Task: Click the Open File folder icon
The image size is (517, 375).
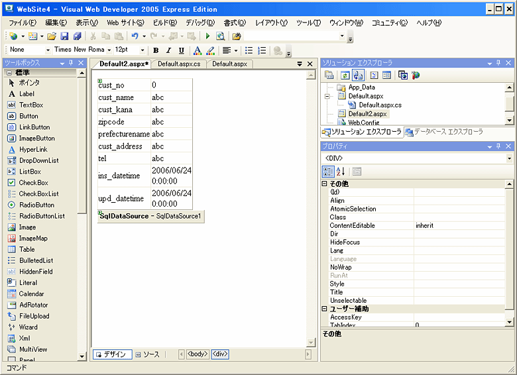Action: pyautogui.click(x=51, y=36)
